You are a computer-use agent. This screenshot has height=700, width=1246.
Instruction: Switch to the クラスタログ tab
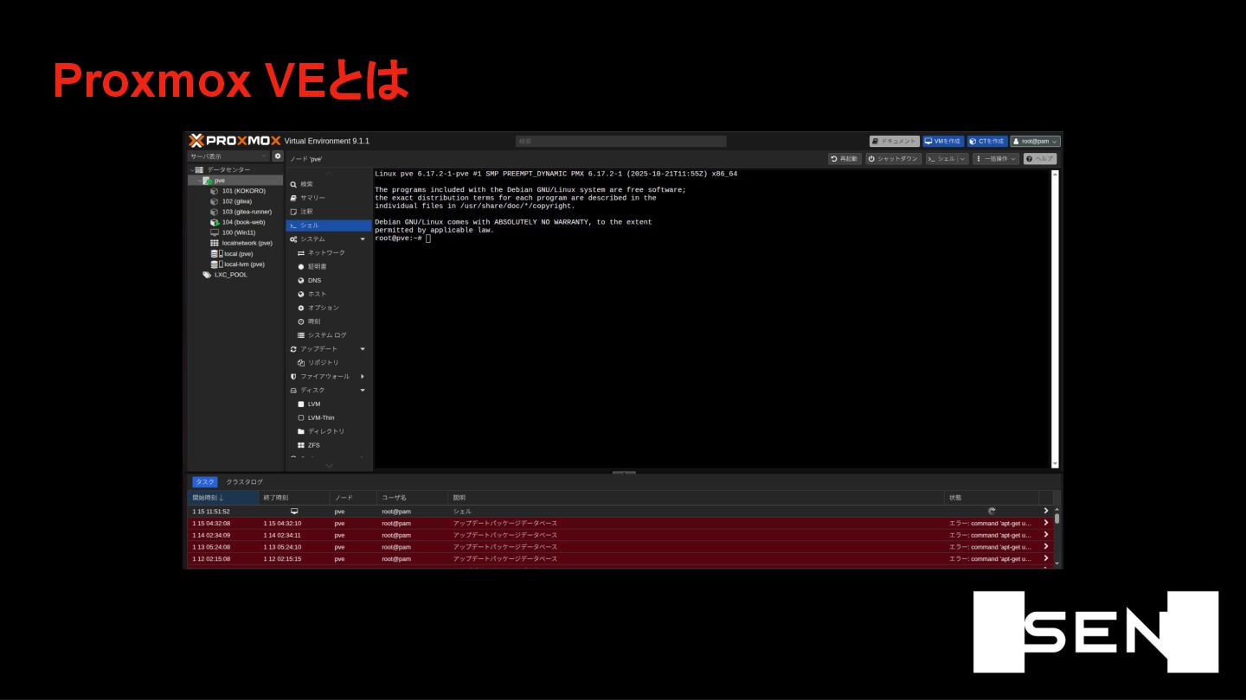click(x=244, y=482)
